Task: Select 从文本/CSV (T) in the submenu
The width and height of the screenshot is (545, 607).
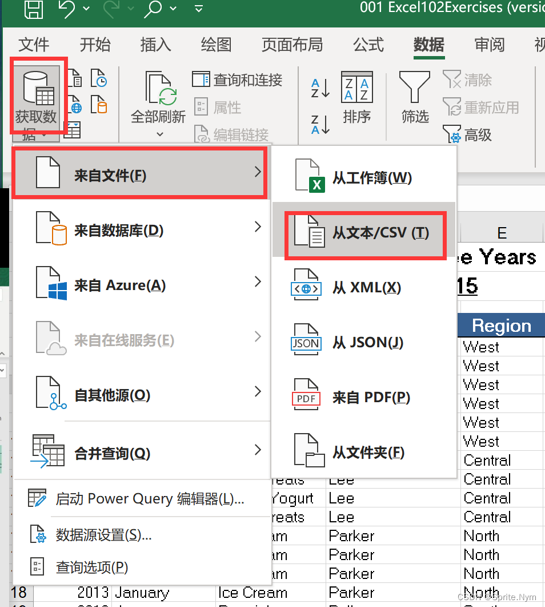Action: 364,229
